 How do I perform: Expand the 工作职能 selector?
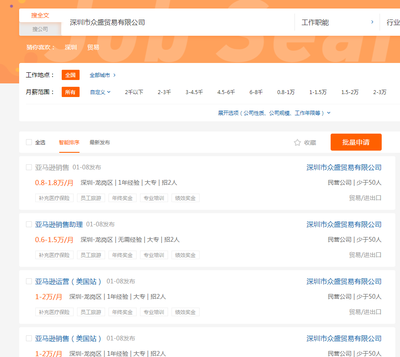(x=337, y=23)
